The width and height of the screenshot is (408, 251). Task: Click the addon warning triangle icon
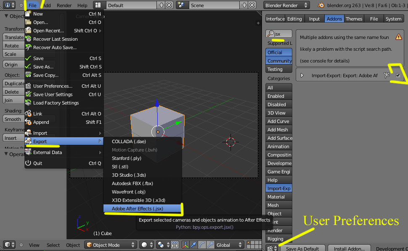[398, 37]
